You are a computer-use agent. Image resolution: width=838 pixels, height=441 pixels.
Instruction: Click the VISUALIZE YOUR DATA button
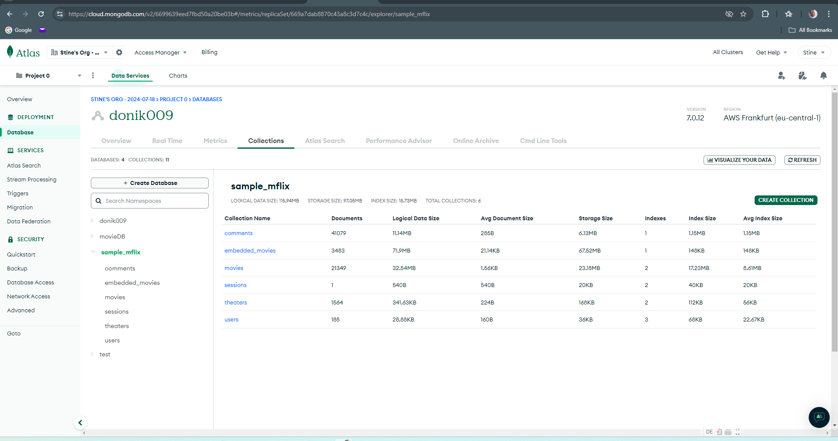pos(739,160)
